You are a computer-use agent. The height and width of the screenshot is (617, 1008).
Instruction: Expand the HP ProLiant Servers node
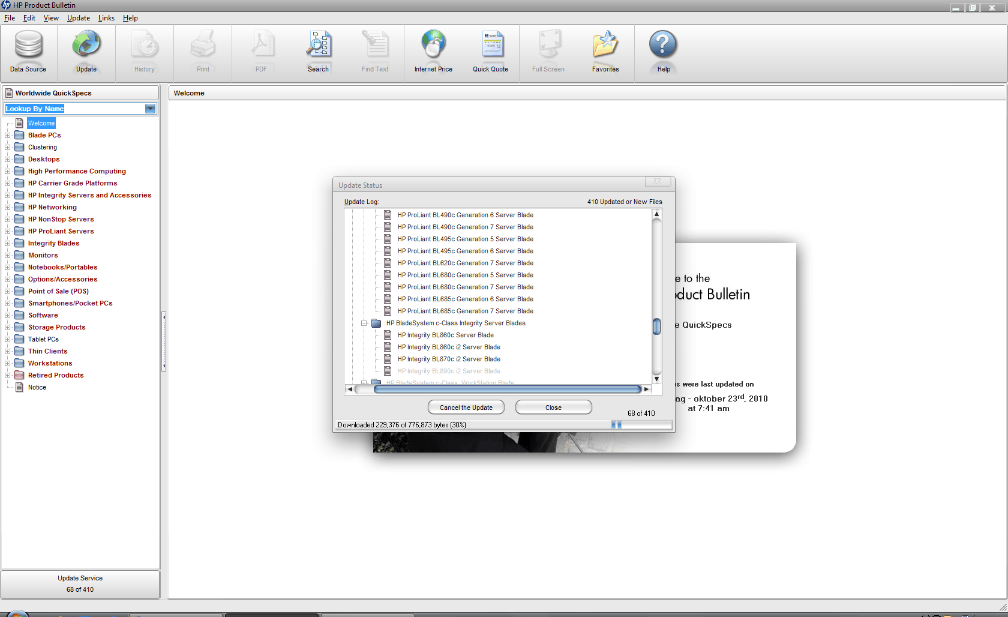(7, 231)
